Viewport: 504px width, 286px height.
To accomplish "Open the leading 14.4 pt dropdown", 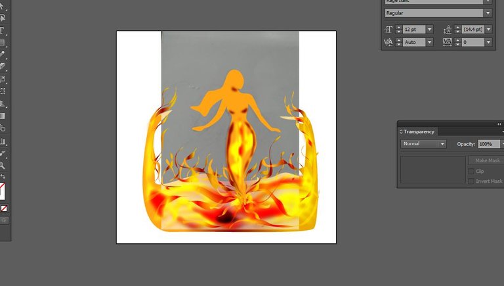I will click(488, 30).
